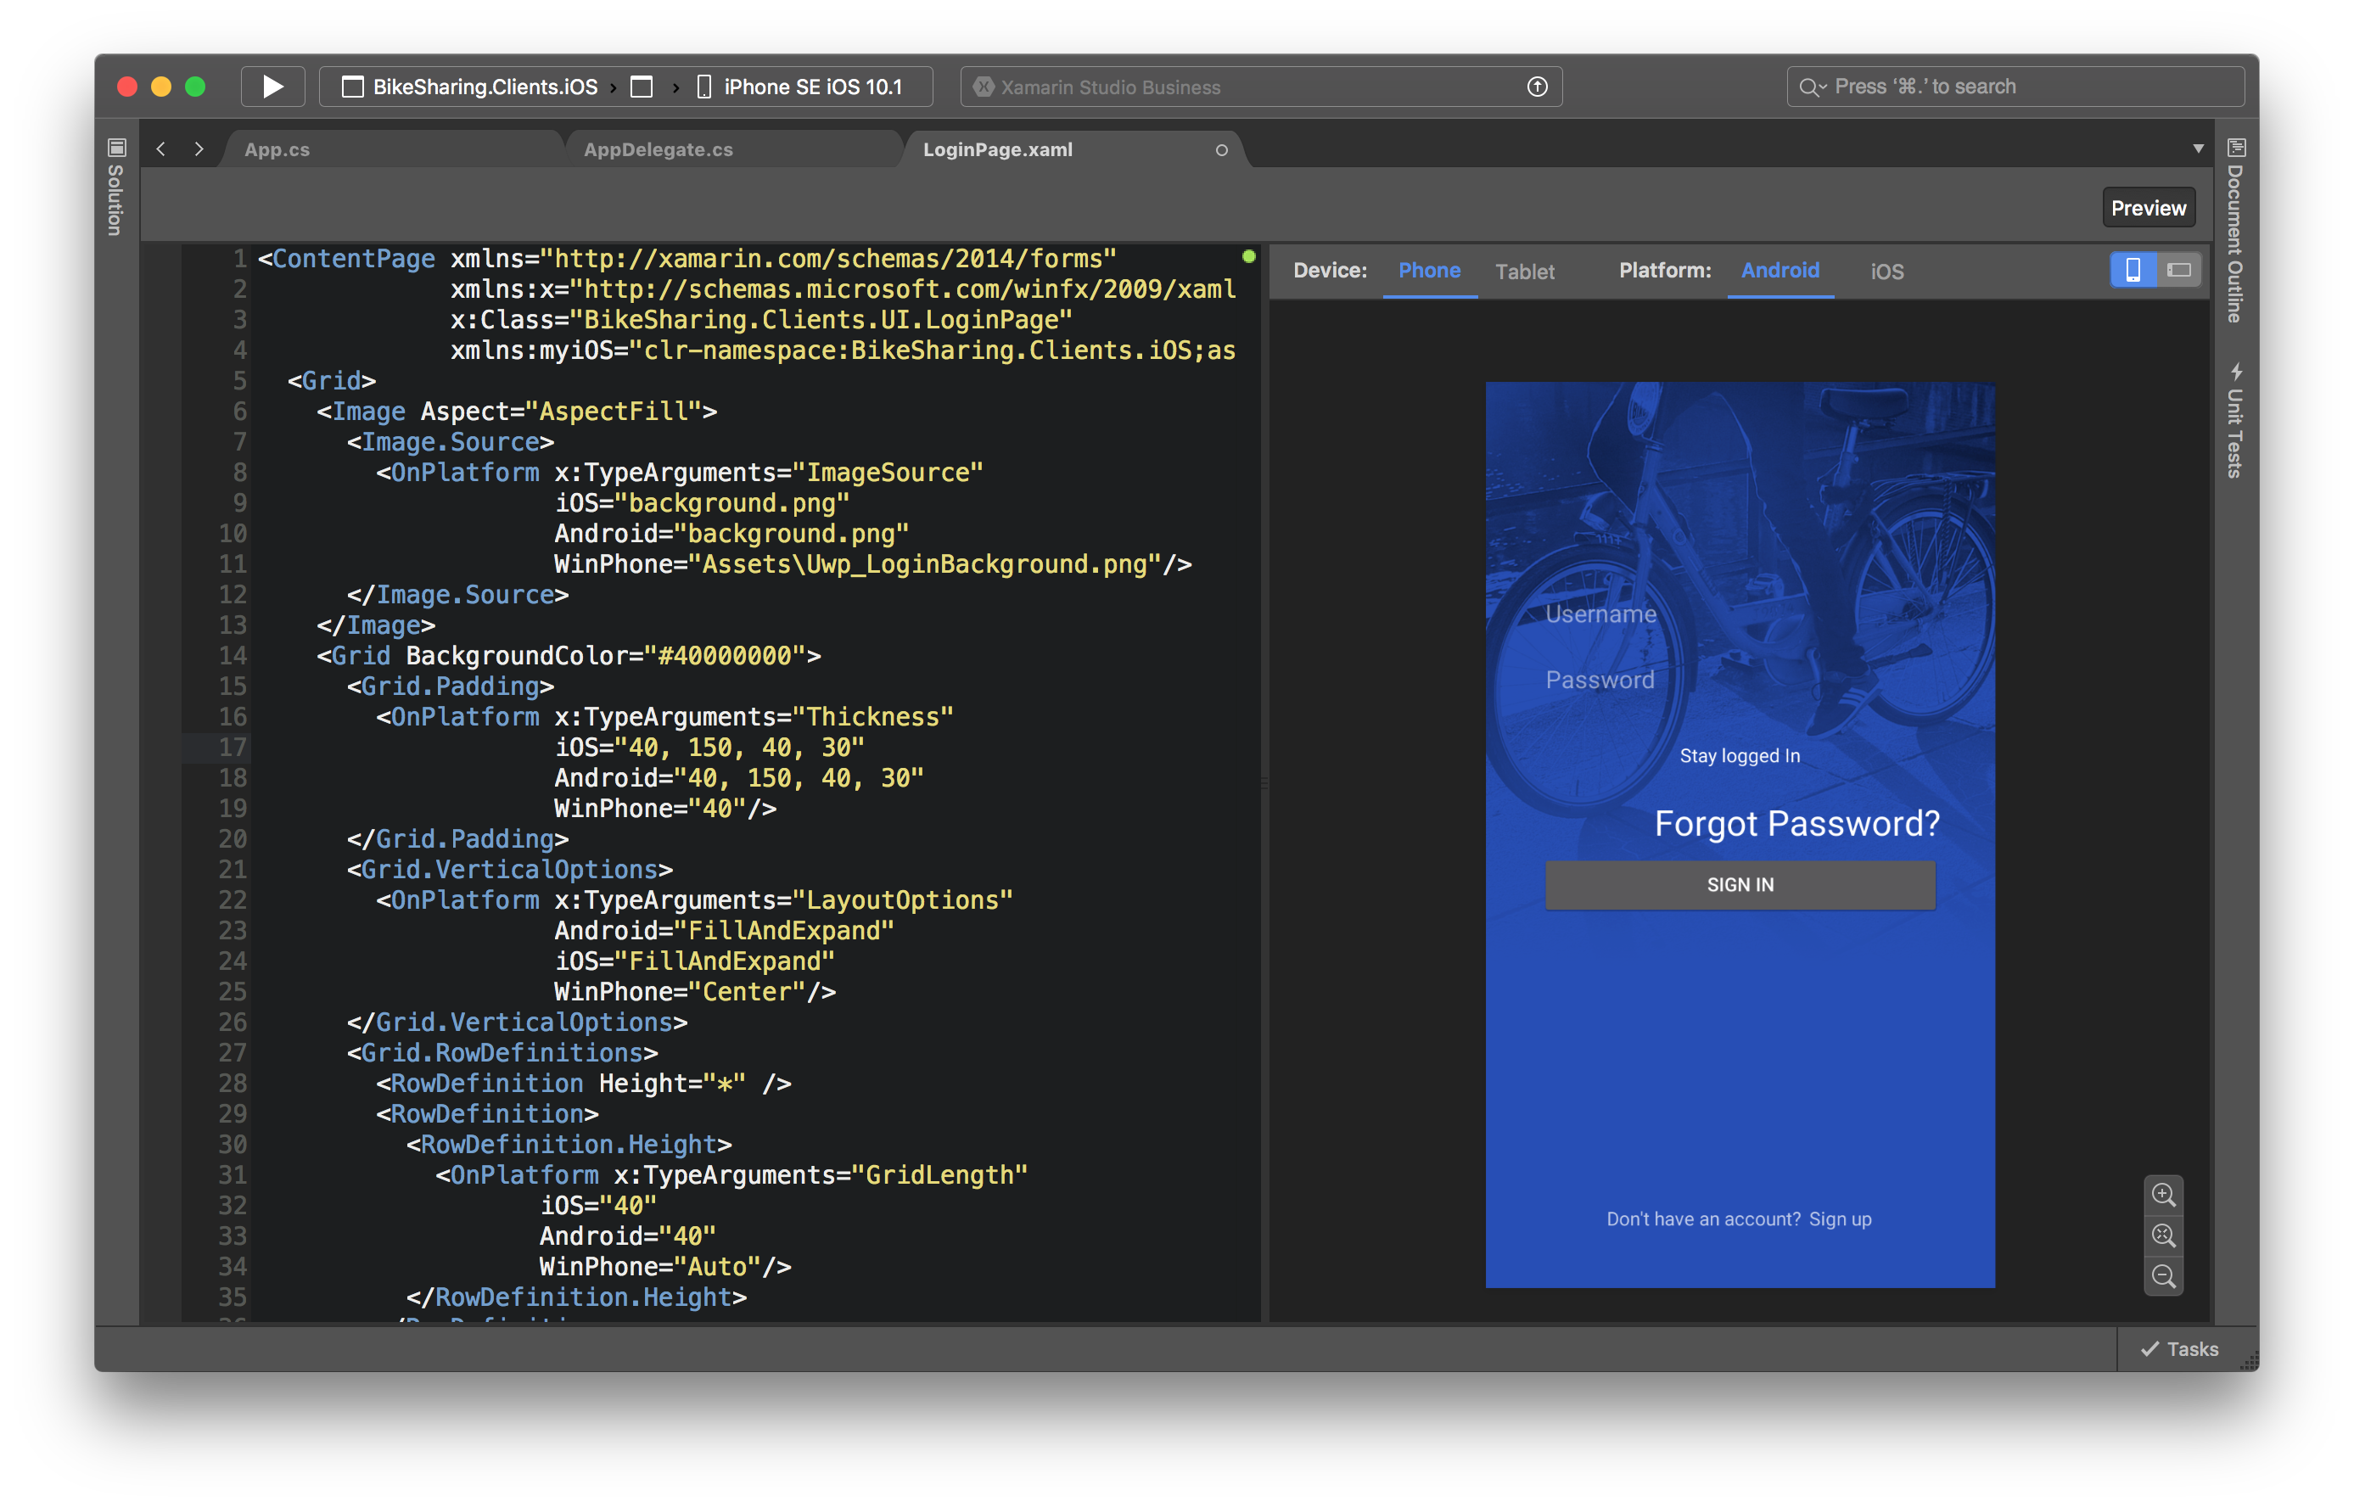The height and width of the screenshot is (1507, 2354).
Task: Open the Unit Tests pad
Action: (2235, 421)
